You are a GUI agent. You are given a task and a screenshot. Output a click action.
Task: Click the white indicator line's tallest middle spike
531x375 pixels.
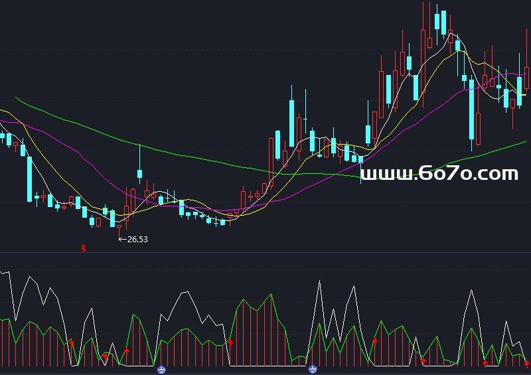tap(319, 281)
